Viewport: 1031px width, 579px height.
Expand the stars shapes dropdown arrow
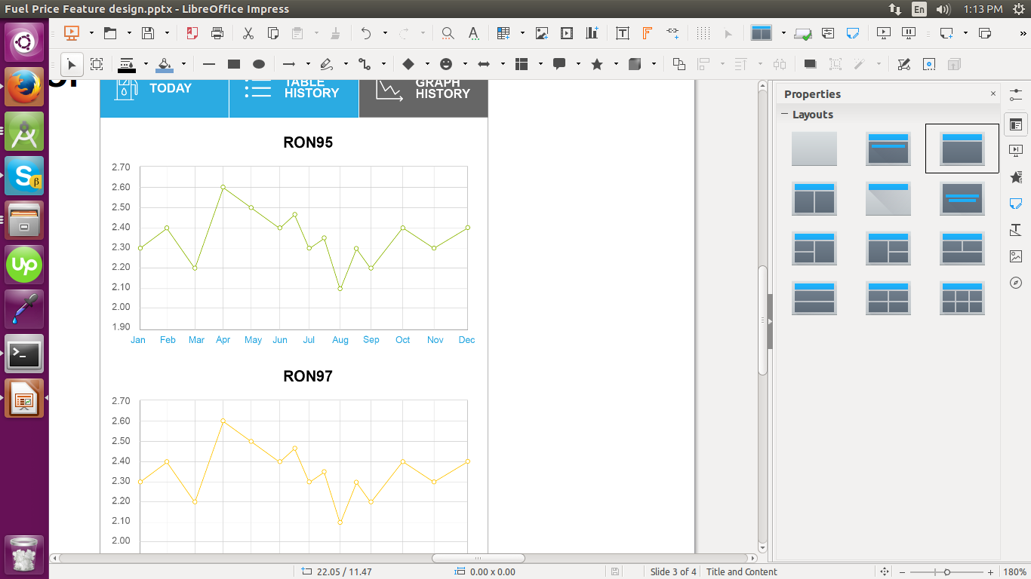click(x=616, y=64)
